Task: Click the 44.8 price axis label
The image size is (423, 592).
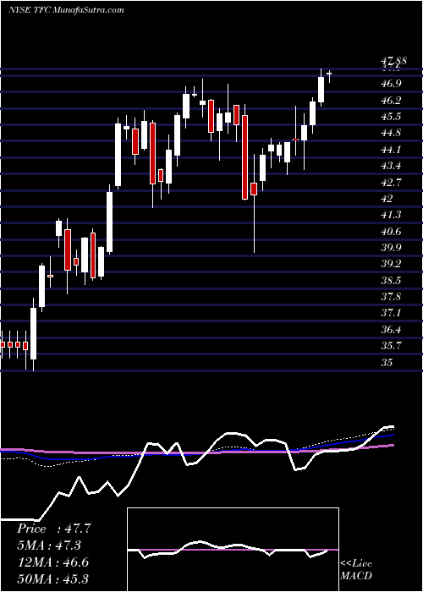Action: [x=392, y=133]
